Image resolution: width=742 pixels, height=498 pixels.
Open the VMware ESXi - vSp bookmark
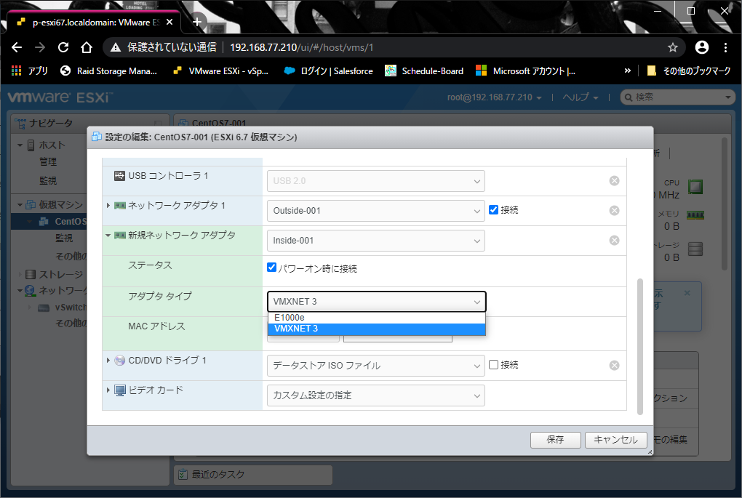[221, 71]
